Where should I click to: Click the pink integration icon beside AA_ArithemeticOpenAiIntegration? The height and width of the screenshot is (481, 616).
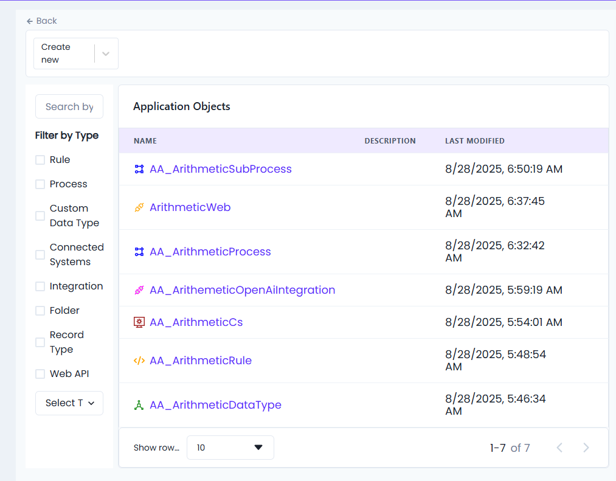[x=139, y=290]
